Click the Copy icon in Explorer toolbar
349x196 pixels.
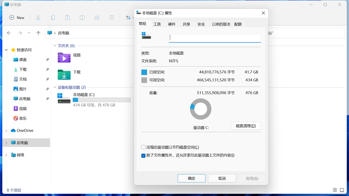[x=53, y=18]
